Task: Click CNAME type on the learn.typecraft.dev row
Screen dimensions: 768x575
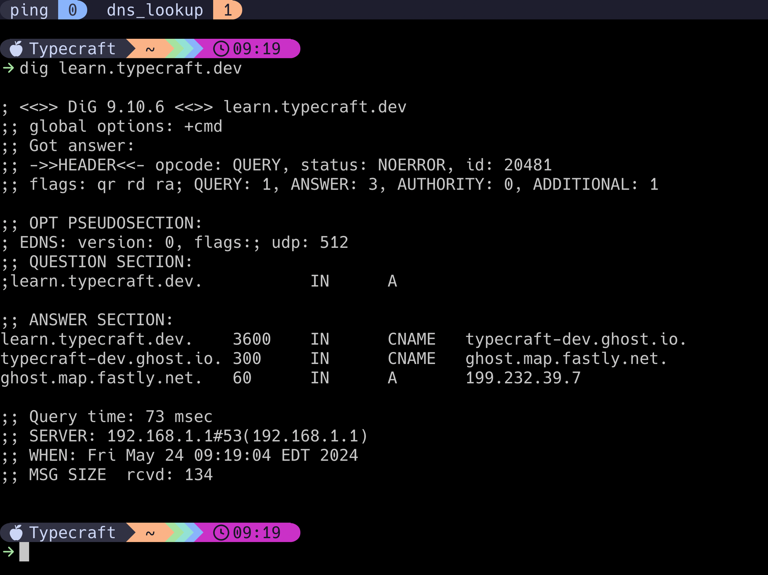Action: pyautogui.click(x=412, y=339)
